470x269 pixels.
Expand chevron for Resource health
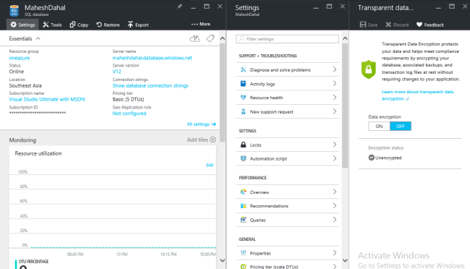(335, 98)
